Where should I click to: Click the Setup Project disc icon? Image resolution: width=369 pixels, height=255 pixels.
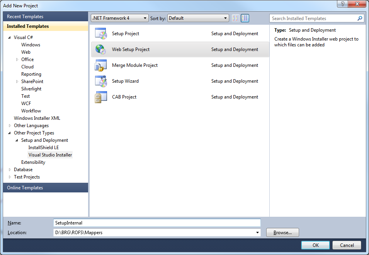101,33
